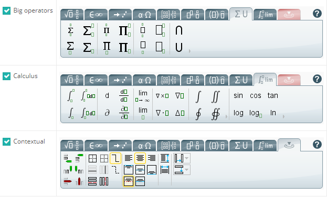The image size is (327, 197).
Task: Expand more functions arrow after ln
Action: (x=283, y=116)
